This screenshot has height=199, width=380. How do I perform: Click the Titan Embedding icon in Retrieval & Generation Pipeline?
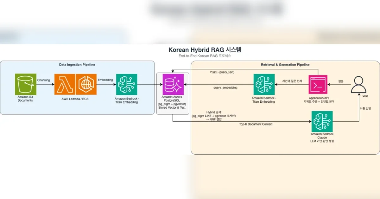coord(264,84)
